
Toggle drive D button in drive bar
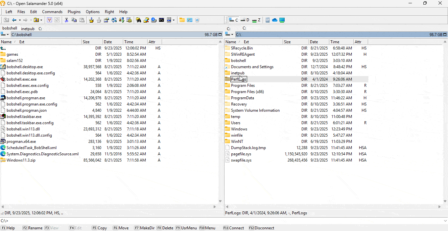245,20
